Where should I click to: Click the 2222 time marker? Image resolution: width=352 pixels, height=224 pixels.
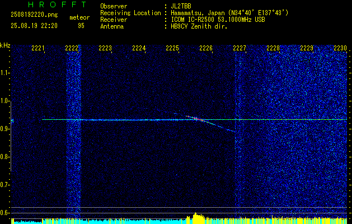pos(72,48)
